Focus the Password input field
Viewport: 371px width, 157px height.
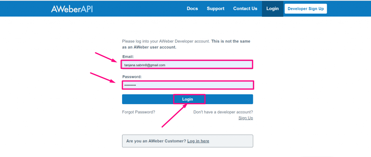[187, 85]
